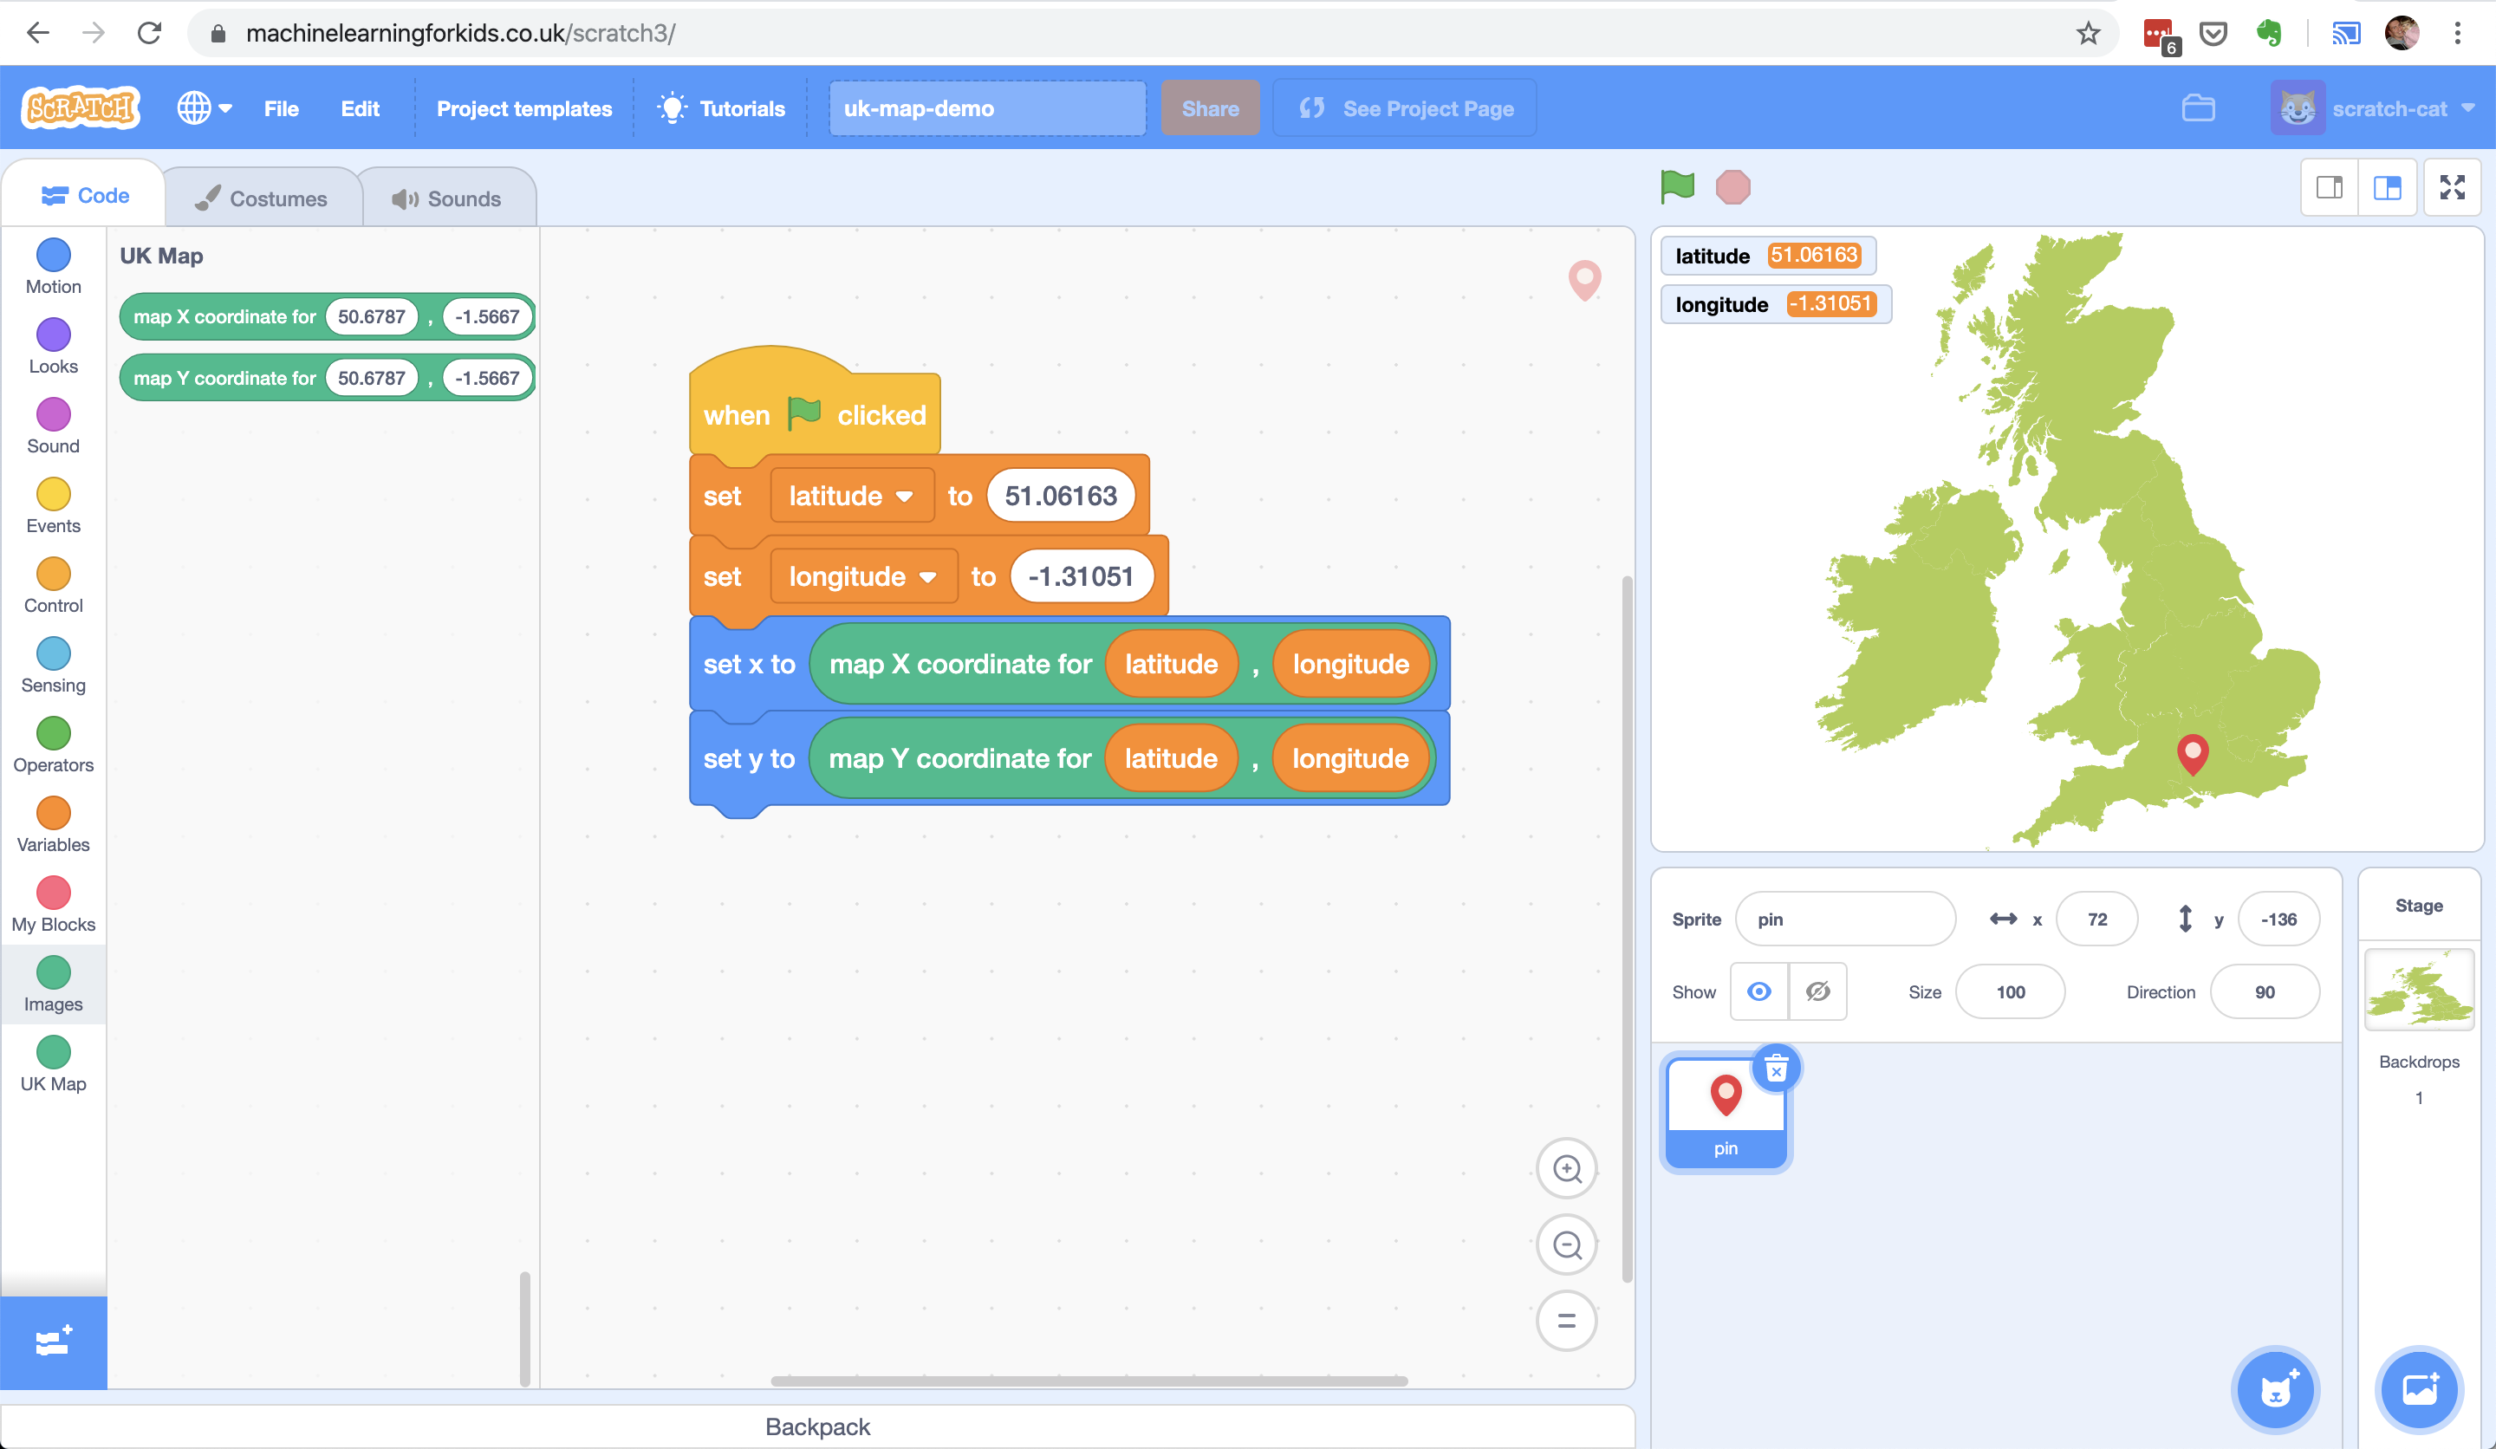The height and width of the screenshot is (1449, 2496).
Task: Open the latitude variable dropdown in set block
Action: pyautogui.click(x=903, y=497)
